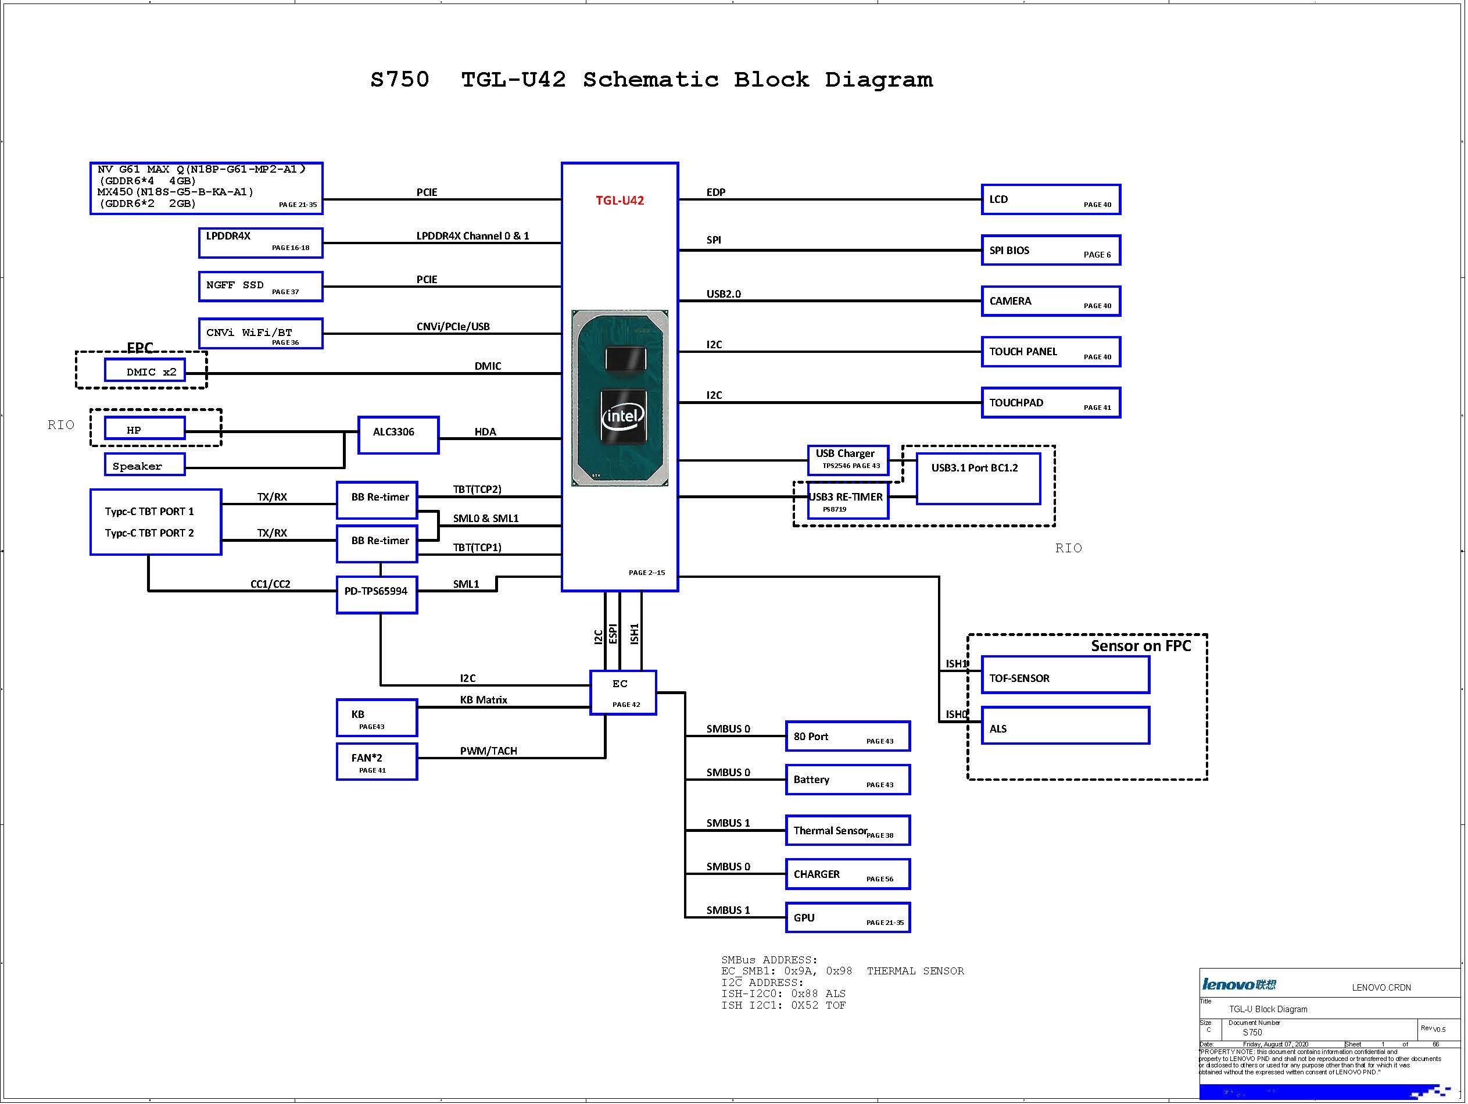
Task: Click the NV G61 MAX Q GPU block
Action: coord(206,188)
